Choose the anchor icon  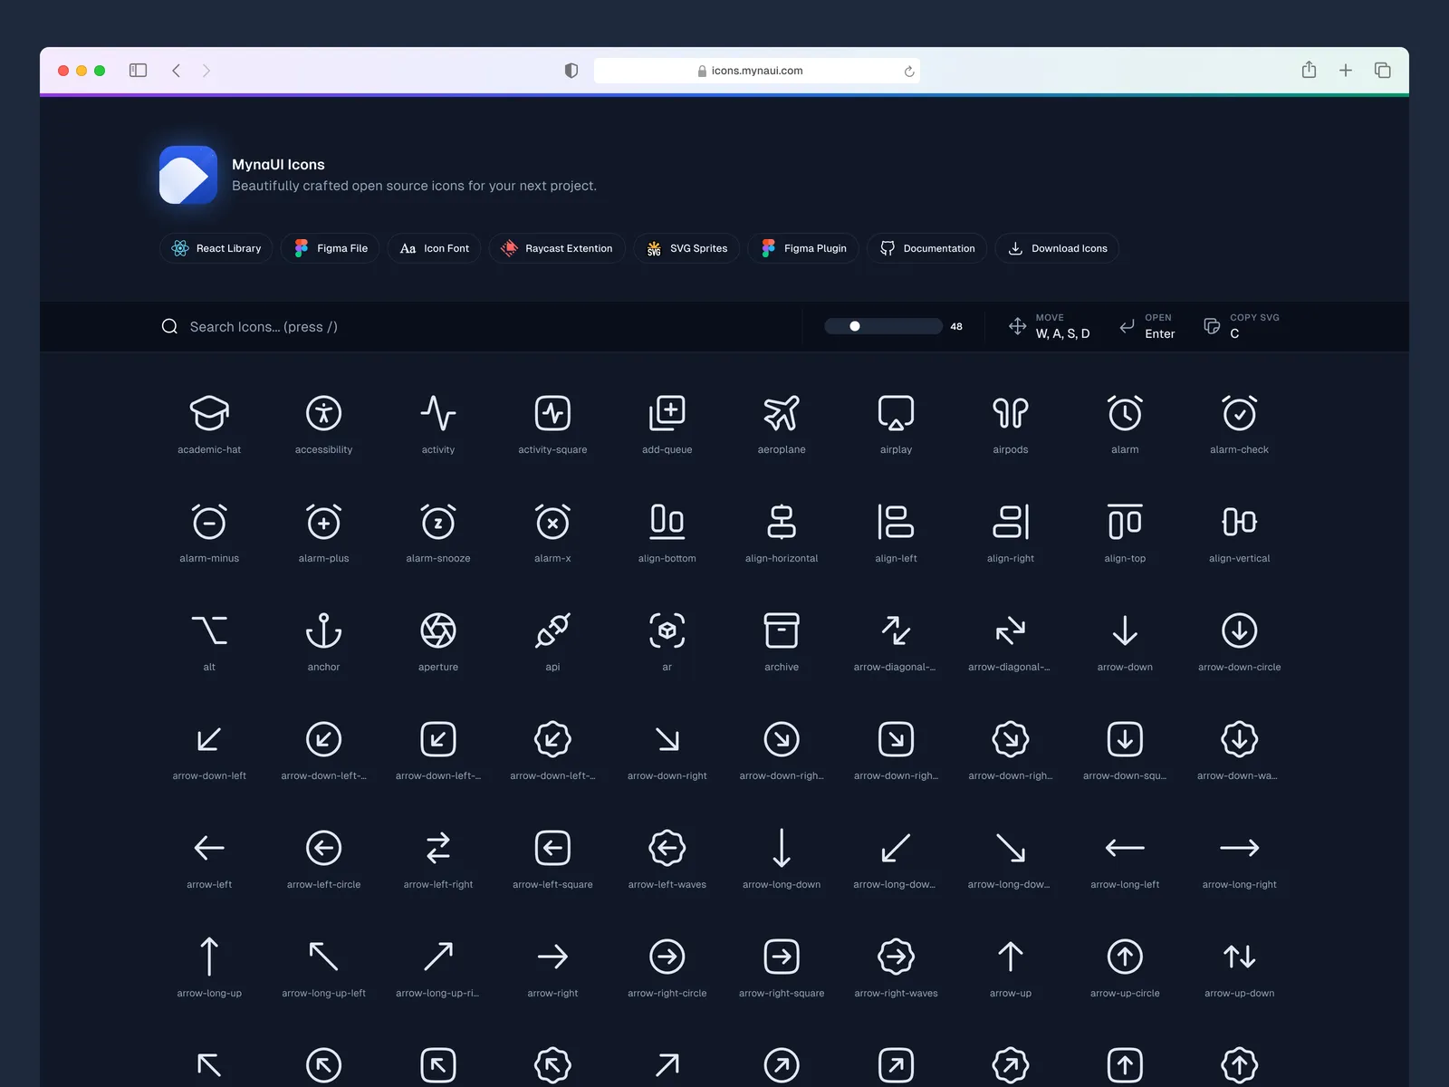[x=323, y=631]
